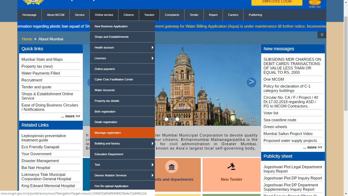Click the EMPLOYEE LOGIN button
348x196 pixels.
tap(277, 1)
